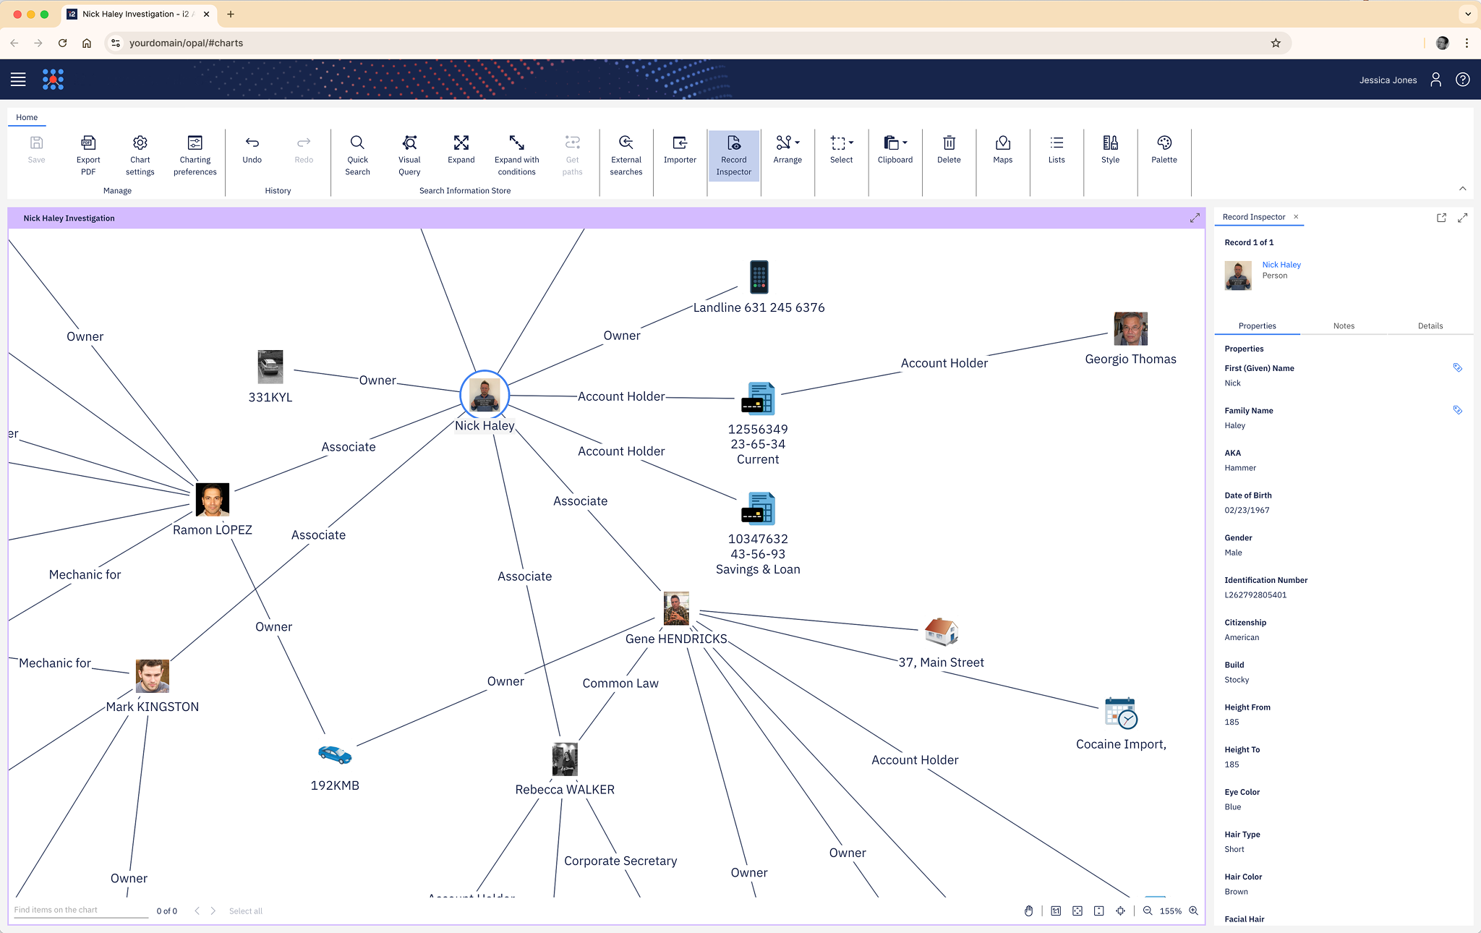Screen dimensions: 1481x933
Task: Open the Maps tool
Action: (1003, 149)
